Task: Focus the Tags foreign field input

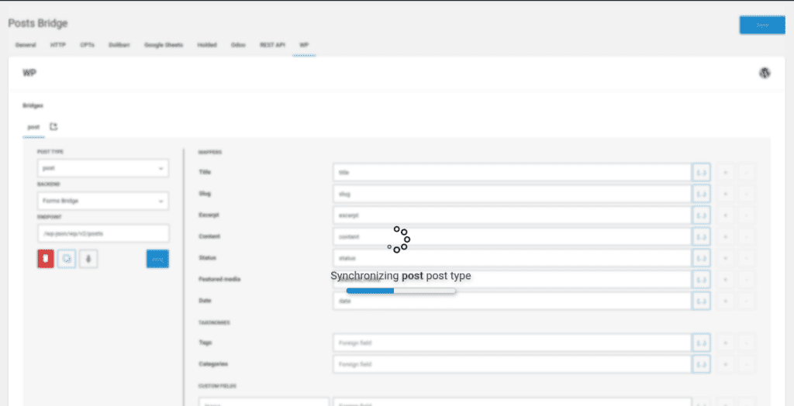Action: pyautogui.click(x=512, y=342)
